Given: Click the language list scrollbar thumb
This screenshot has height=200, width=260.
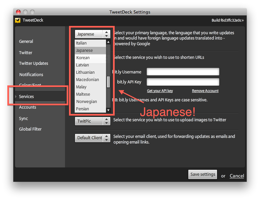Looking at the screenshot, I should point(108,82).
